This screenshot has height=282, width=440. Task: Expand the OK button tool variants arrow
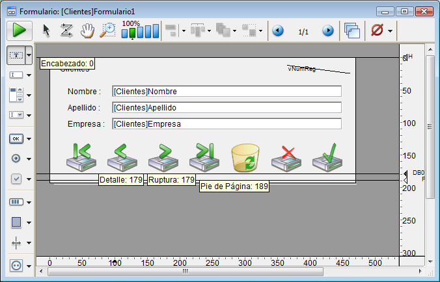tap(29, 139)
